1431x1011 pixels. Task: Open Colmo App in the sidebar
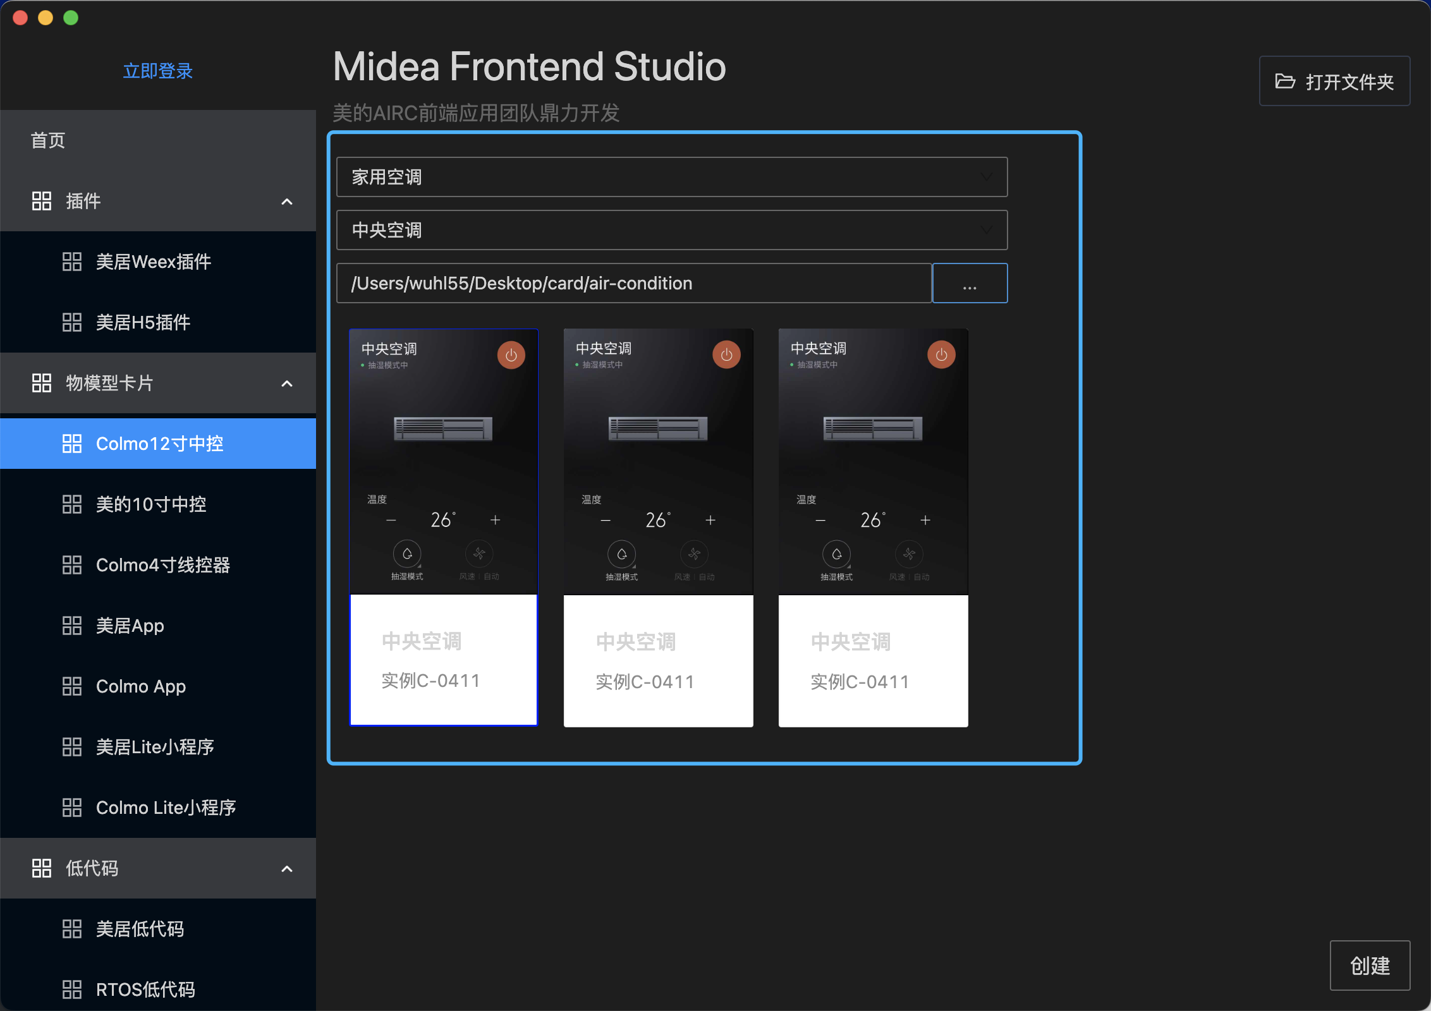pyautogui.click(x=158, y=686)
